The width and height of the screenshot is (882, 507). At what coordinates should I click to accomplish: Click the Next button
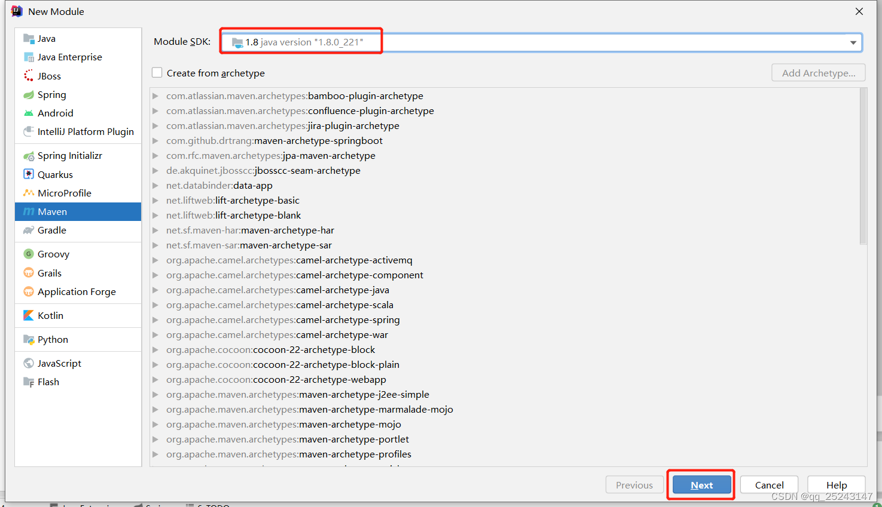tap(701, 485)
